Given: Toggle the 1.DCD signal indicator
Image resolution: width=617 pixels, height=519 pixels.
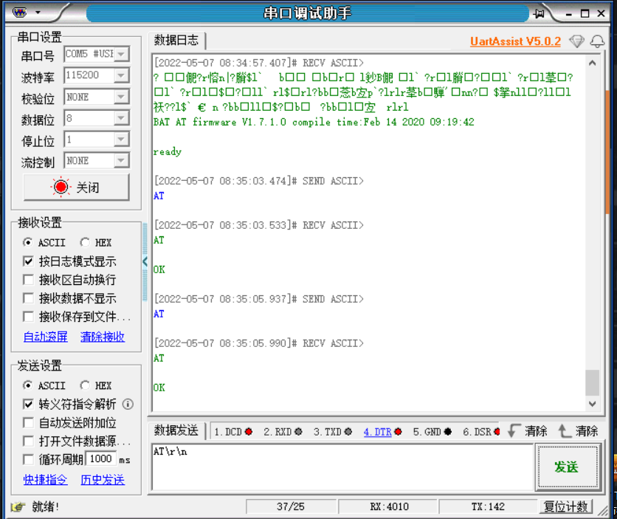Looking at the screenshot, I should click(x=249, y=432).
